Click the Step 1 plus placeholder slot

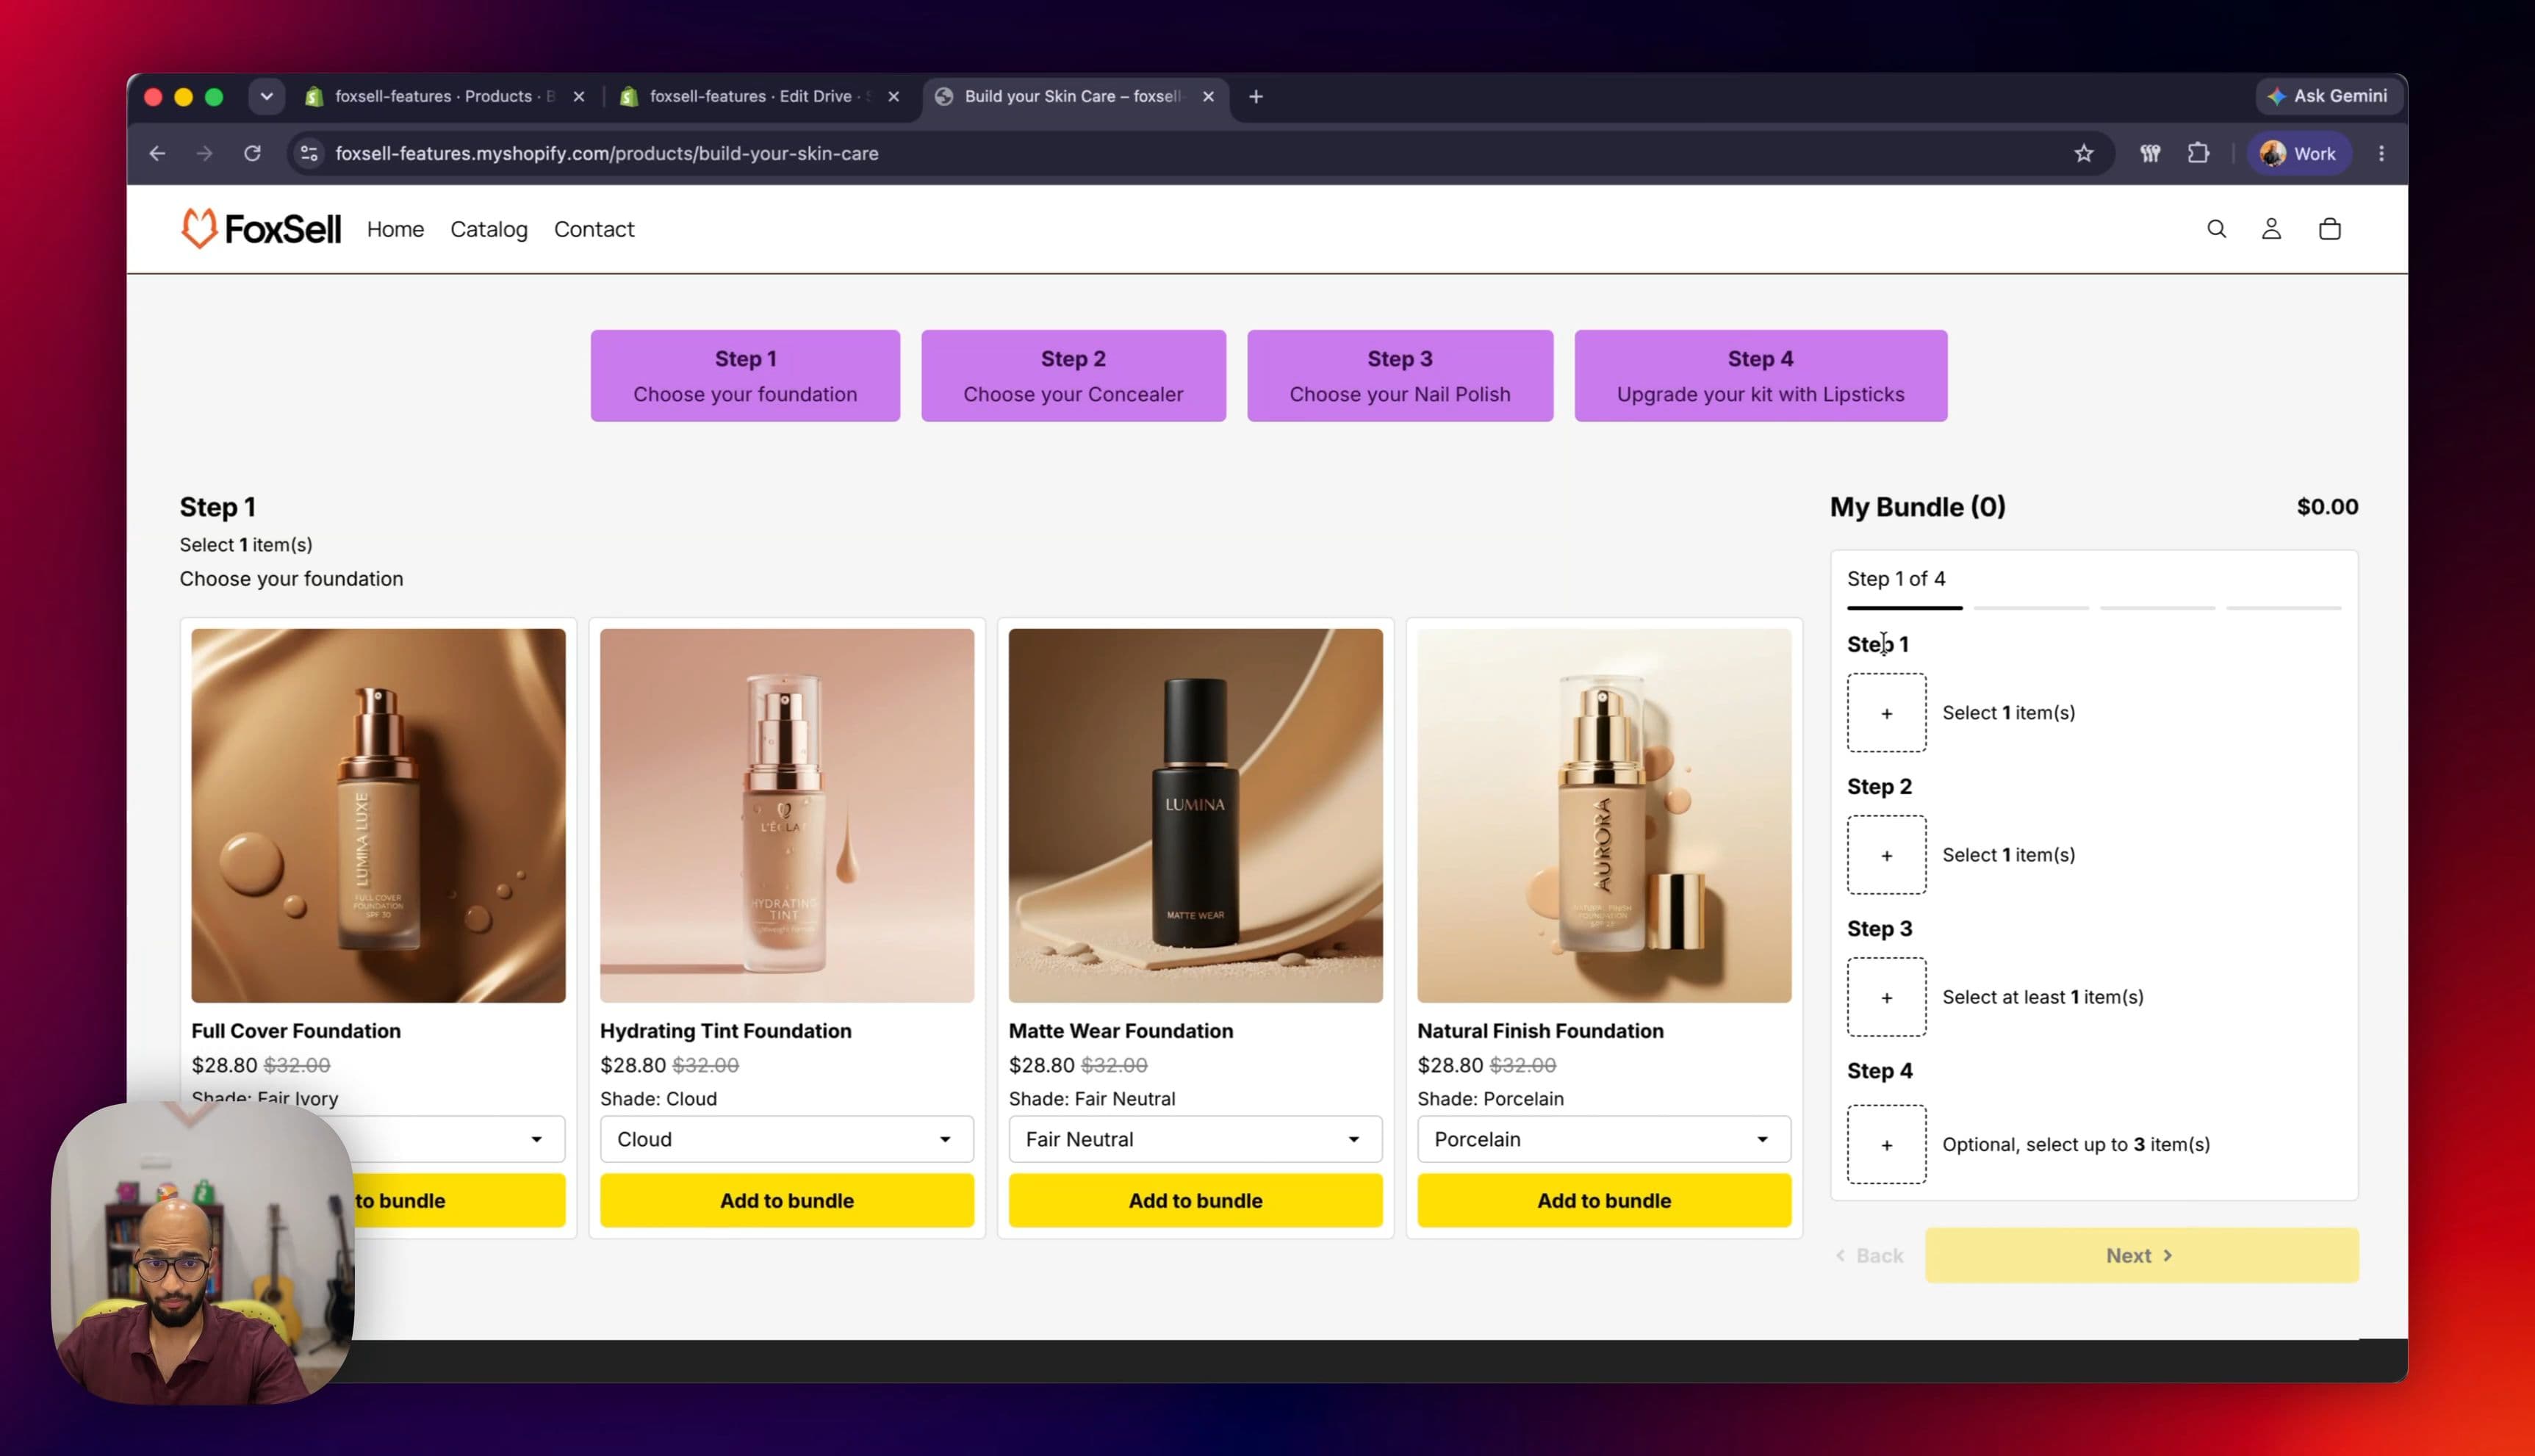tap(1886, 713)
